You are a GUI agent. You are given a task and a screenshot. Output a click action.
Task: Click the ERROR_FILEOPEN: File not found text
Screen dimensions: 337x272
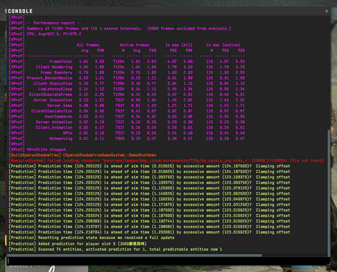[288, 160]
